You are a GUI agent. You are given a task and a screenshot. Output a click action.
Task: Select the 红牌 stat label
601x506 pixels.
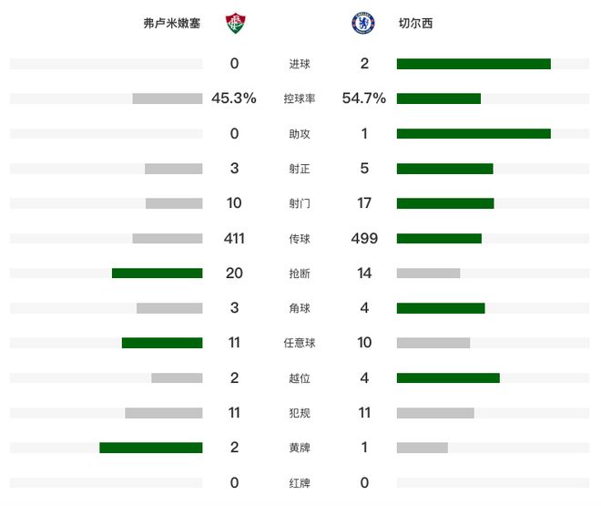pos(300,482)
